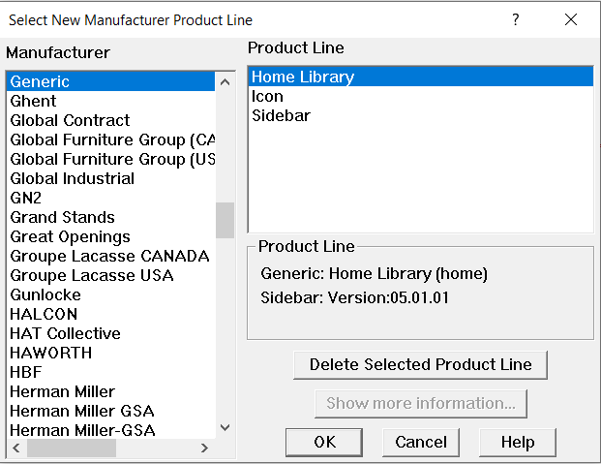Click Delete Selected Product Line button
The height and width of the screenshot is (464, 601).
[x=420, y=364]
